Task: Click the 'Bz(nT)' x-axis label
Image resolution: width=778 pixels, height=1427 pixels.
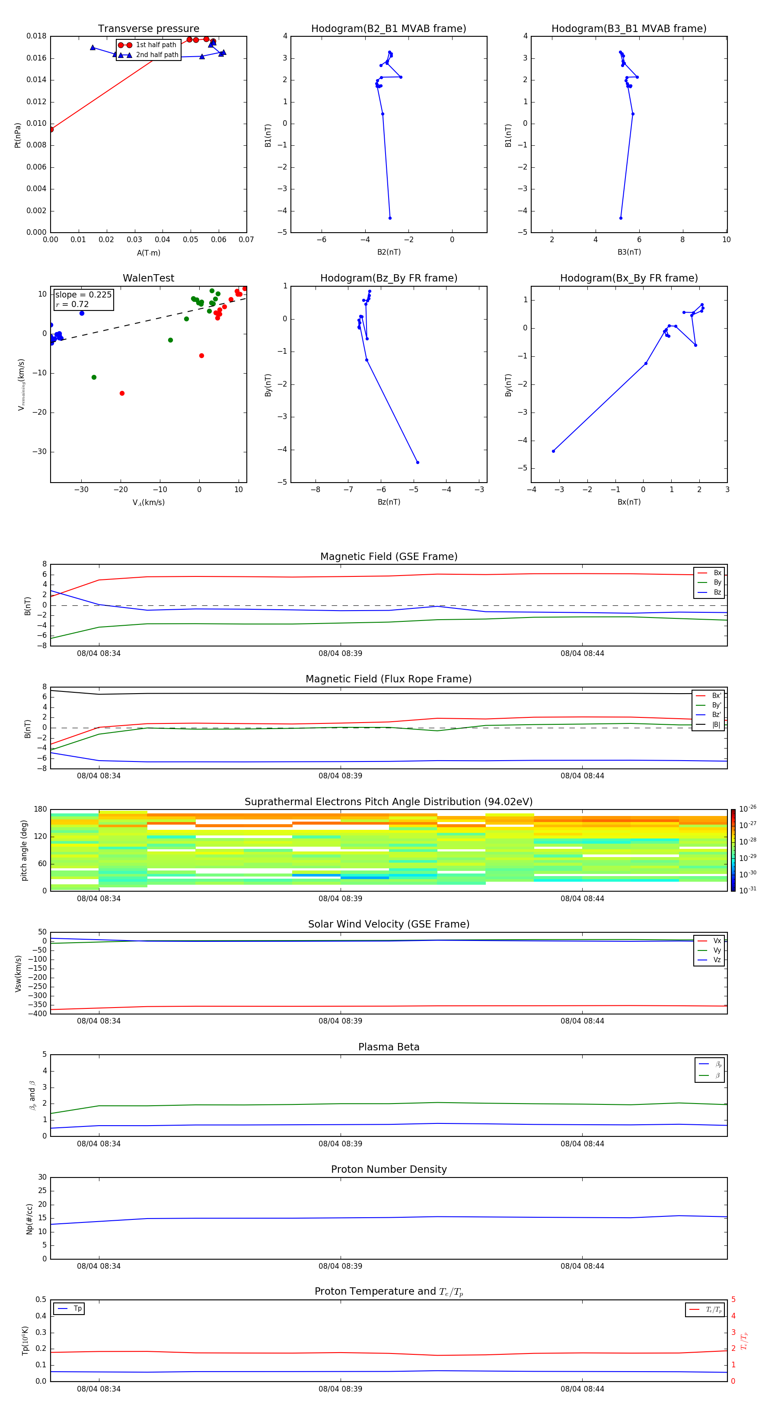Action: click(x=389, y=502)
